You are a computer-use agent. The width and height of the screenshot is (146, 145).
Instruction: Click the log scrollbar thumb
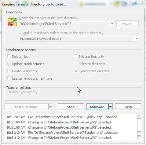139,133
